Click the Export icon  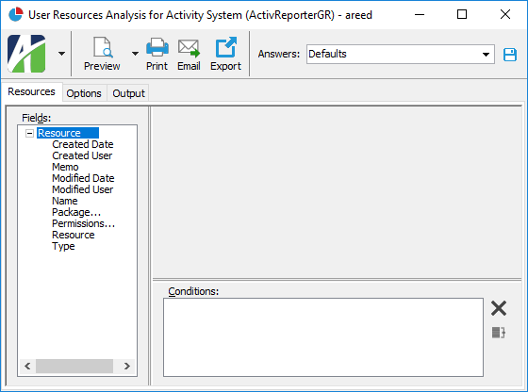[x=225, y=47]
